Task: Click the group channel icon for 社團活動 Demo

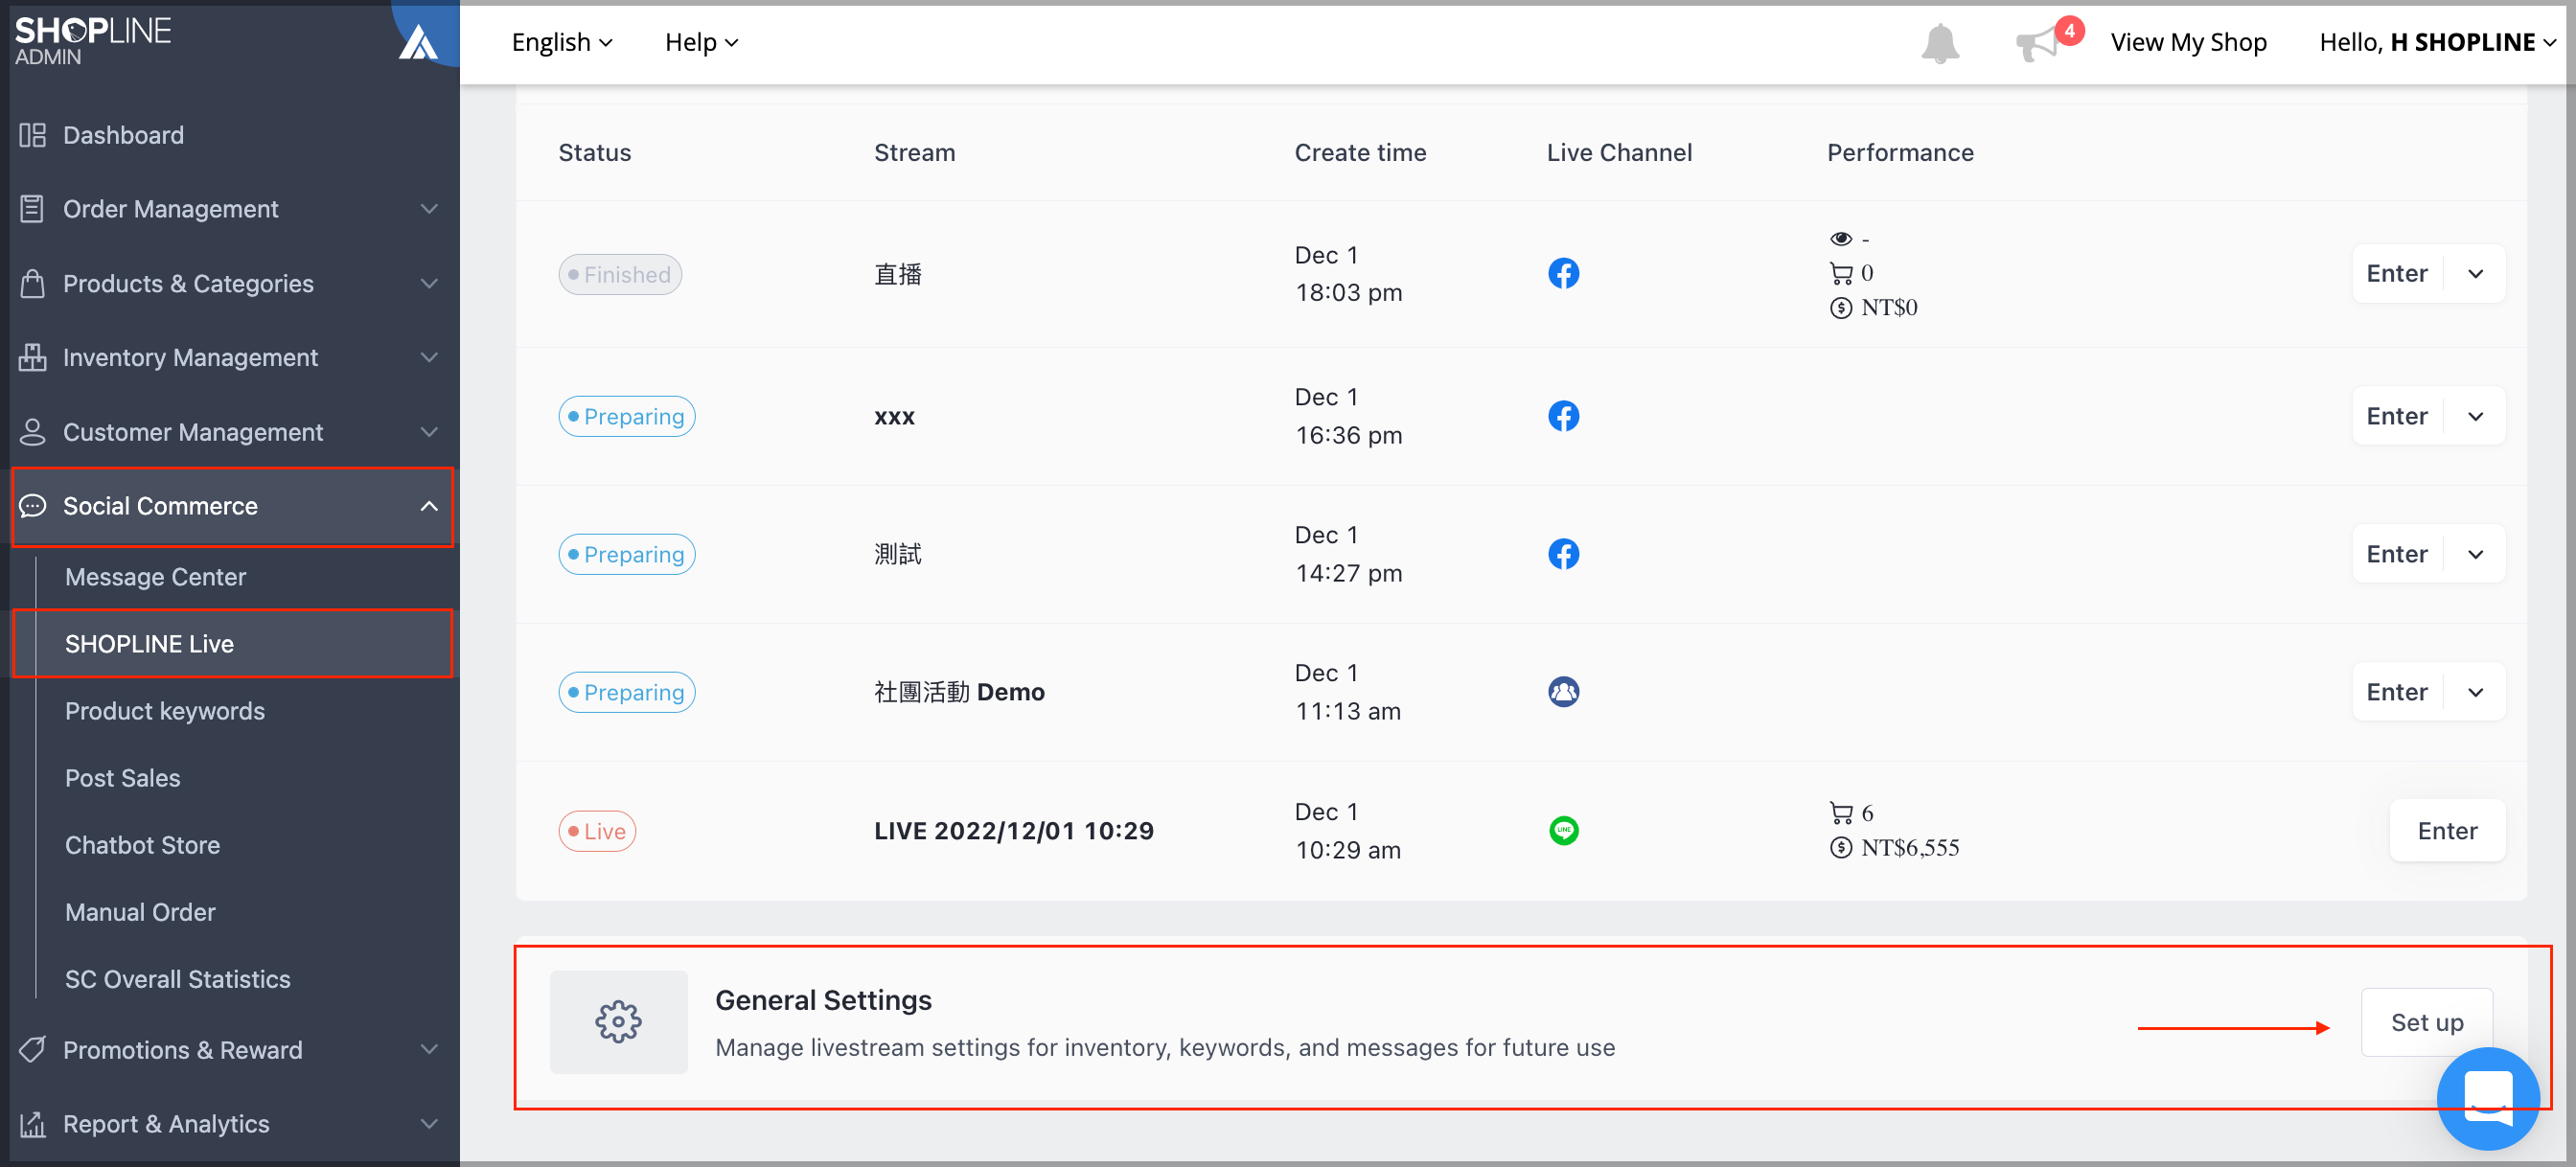Action: pyautogui.click(x=1563, y=692)
